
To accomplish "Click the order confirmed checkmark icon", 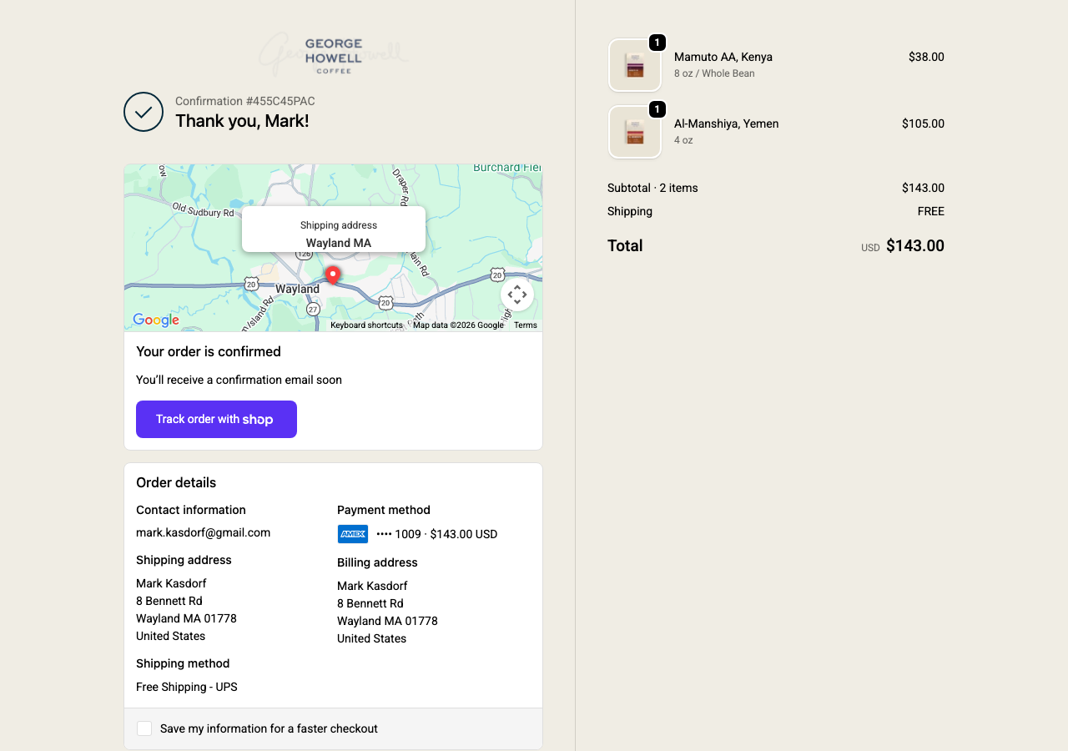I will (x=144, y=112).
